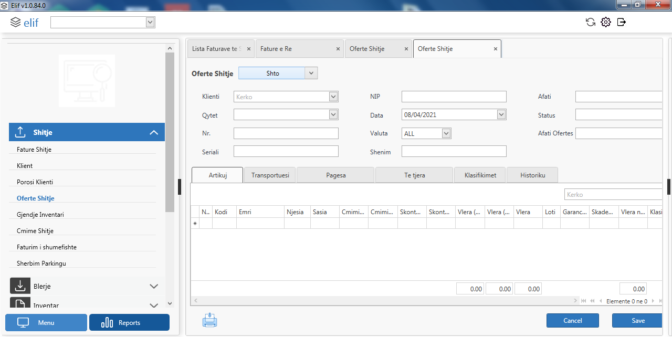672x337 pixels.
Task: Close the Lista Faturave tab
Action: click(249, 49)
